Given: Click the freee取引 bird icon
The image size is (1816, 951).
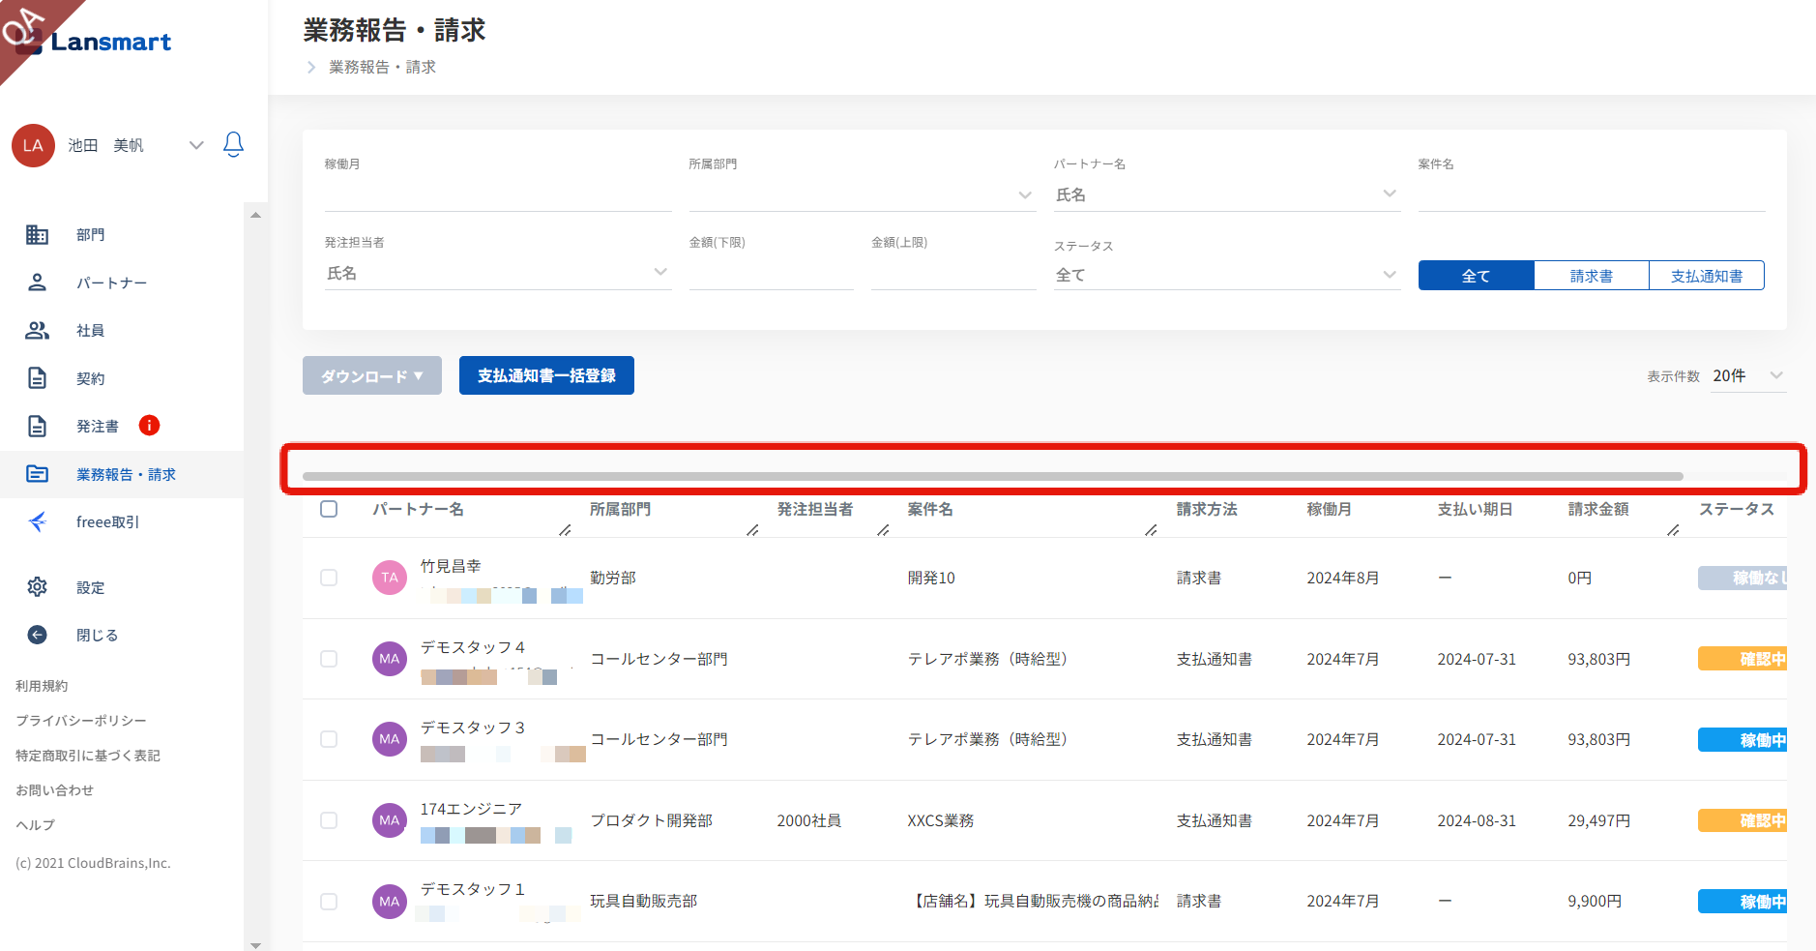Looking at the screenshot, I should click(37, 521).
